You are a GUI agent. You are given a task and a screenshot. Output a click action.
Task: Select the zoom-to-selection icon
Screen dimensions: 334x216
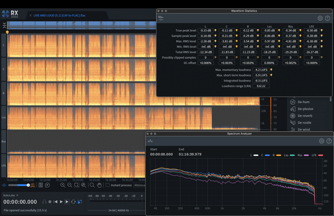(x=77, y=185)
